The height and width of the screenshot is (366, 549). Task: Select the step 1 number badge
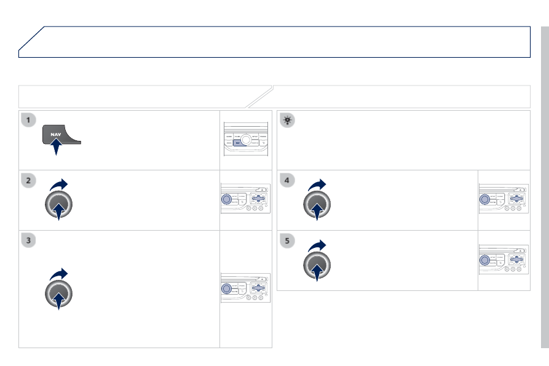(28, 120)
